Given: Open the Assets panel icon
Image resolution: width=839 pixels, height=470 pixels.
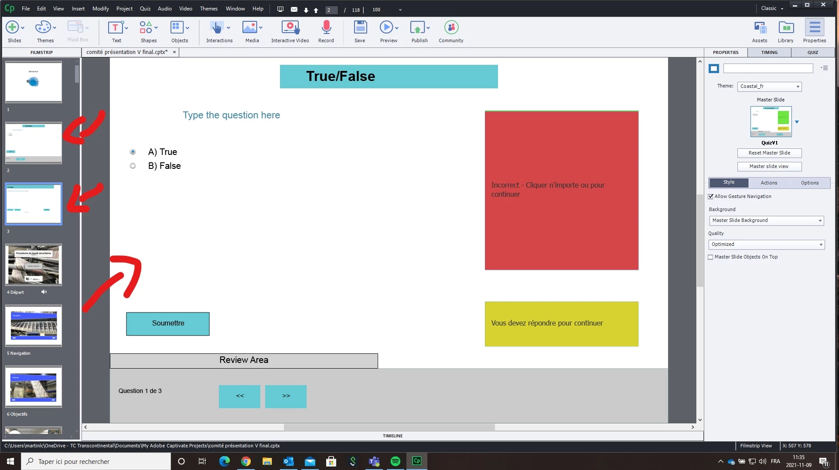Looking at the screenshot, I should pyautogui.click(x=760, y=28).
